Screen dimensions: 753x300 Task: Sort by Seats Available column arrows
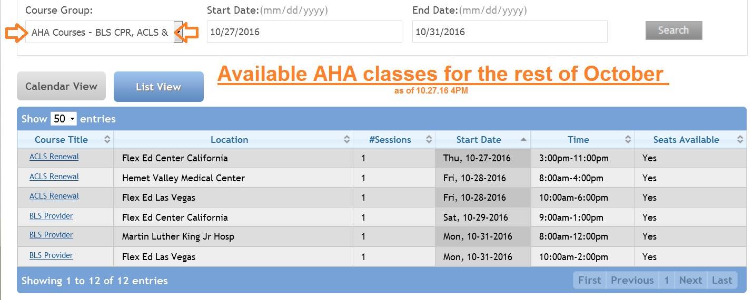point(740,139)
